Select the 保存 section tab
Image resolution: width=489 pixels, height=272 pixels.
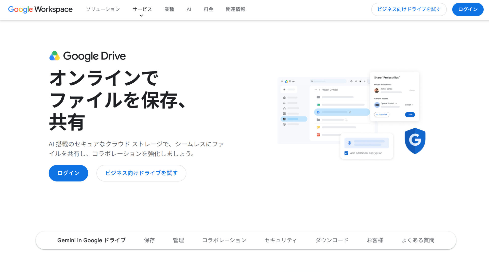pos(149,240)
